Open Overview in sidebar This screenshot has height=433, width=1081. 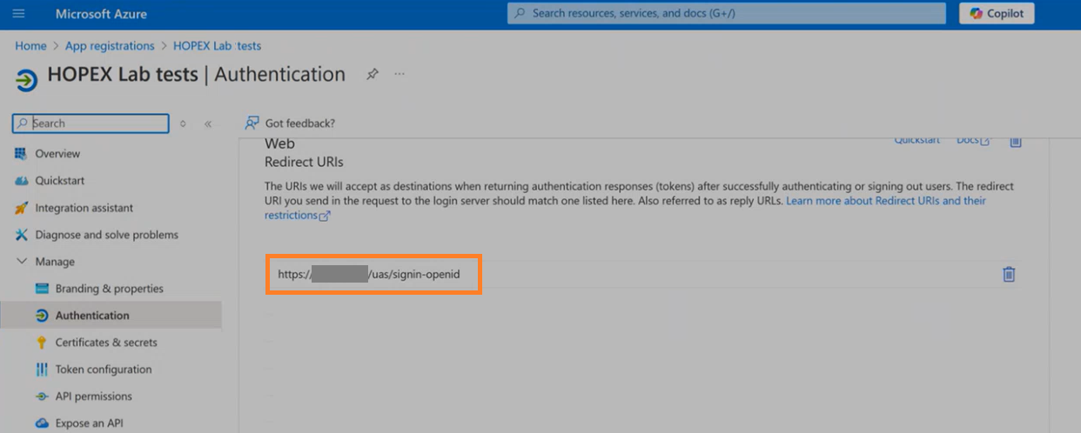pos(57,154)
